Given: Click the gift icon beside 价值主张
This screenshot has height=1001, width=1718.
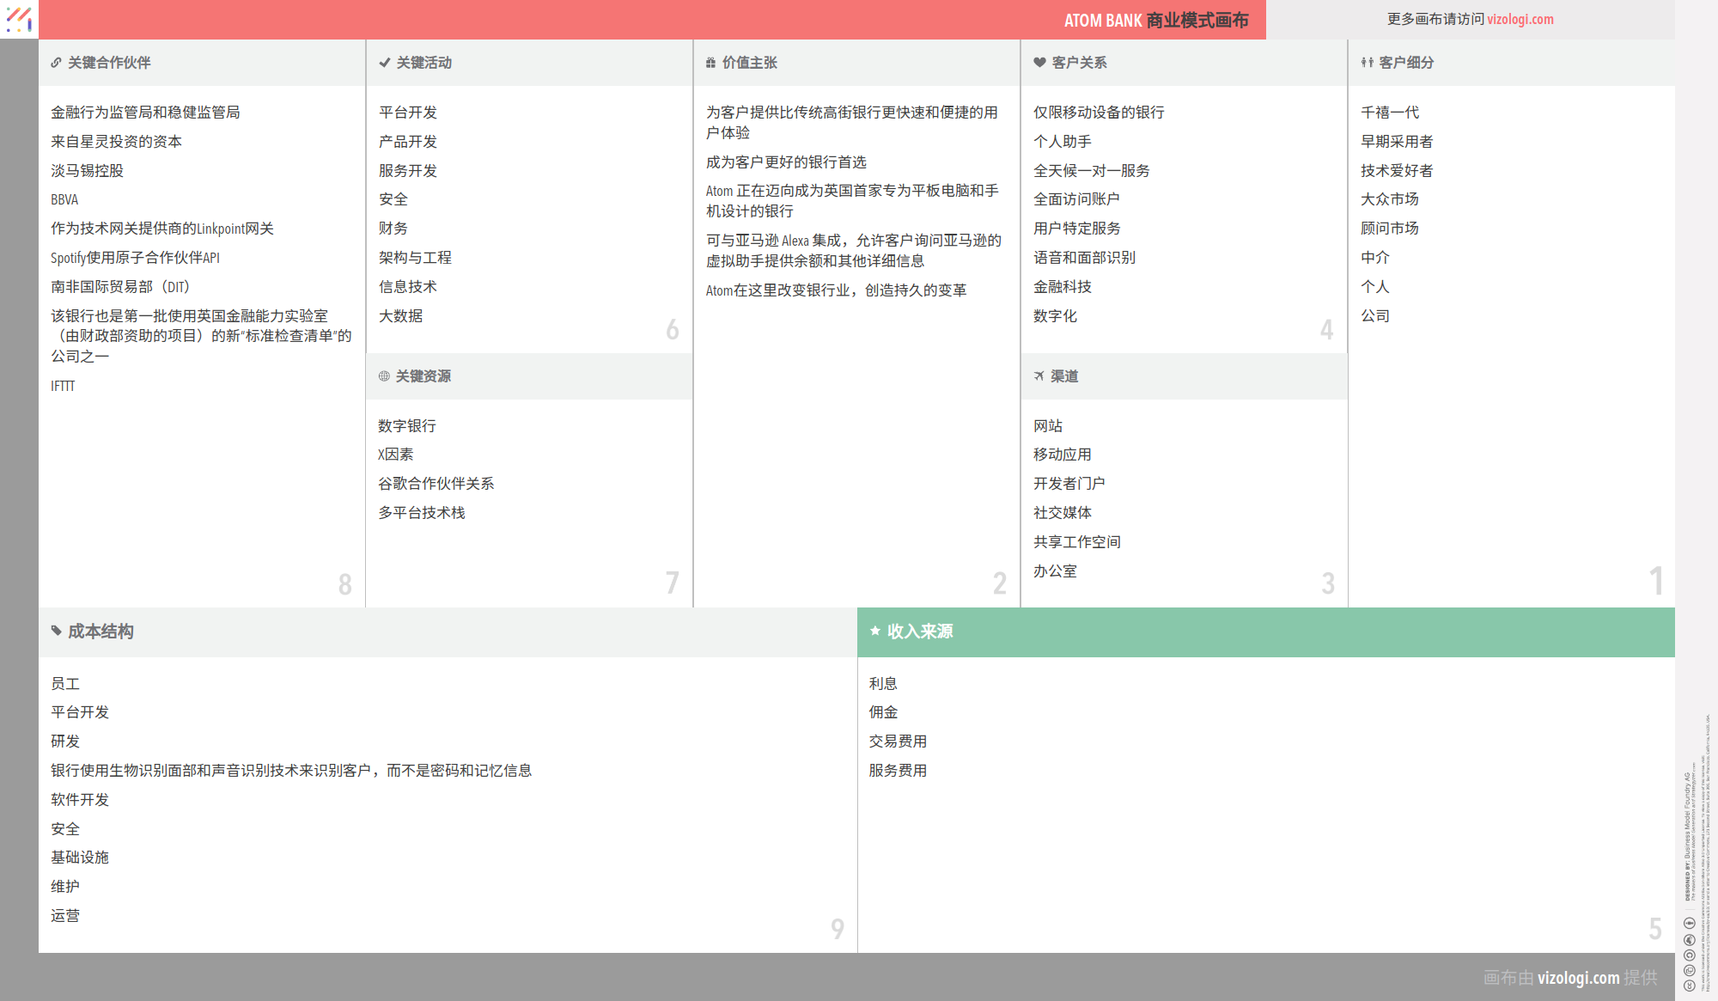Looking at the screenshot, I should (710, 63).
